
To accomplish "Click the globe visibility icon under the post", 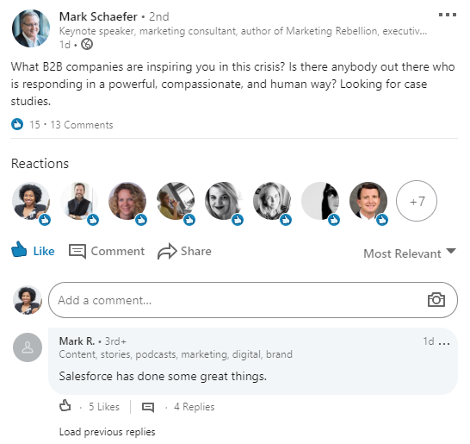I will tap(87, 45).
